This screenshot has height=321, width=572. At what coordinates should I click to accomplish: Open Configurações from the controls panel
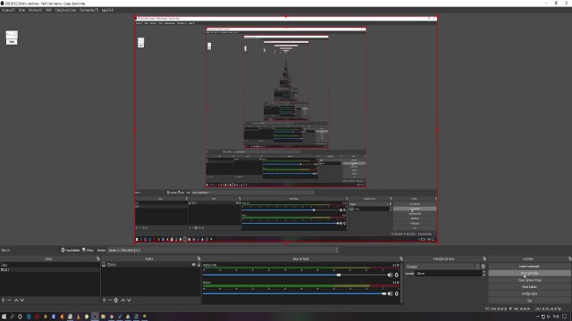click(529, 293)
